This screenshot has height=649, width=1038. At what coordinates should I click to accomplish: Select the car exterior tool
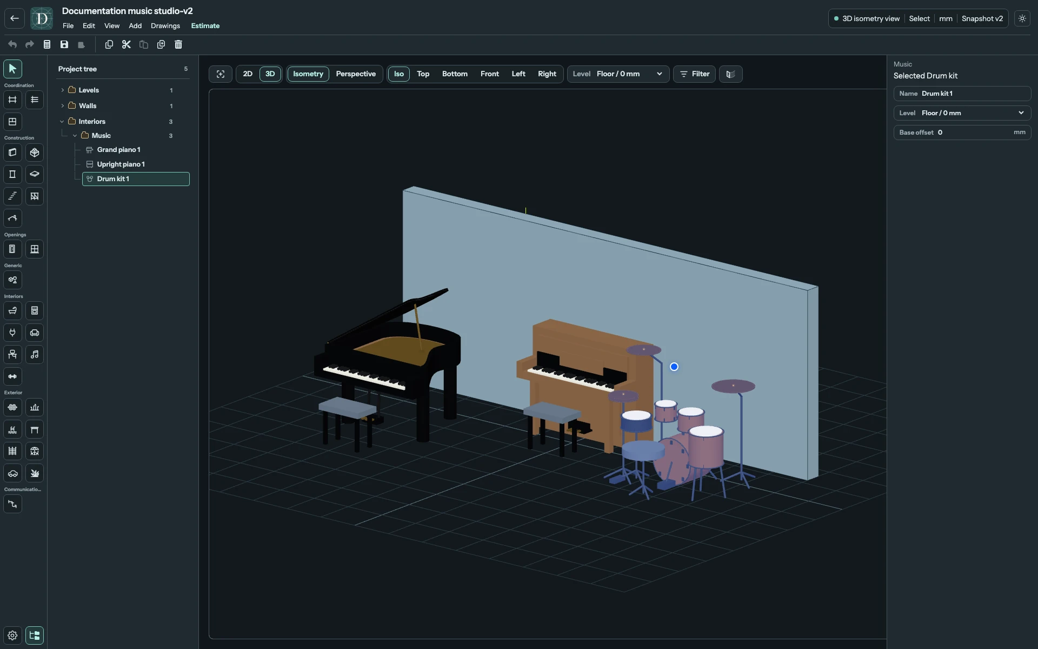tap(12, 473)
